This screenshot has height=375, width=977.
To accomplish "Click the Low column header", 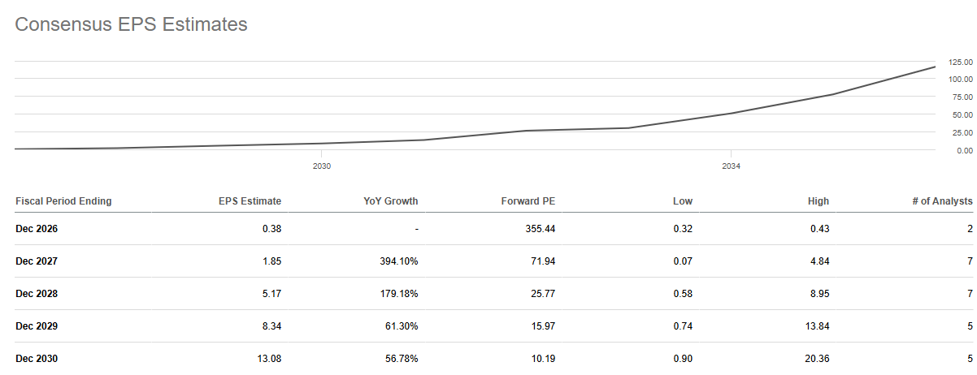I will [684, 200].
